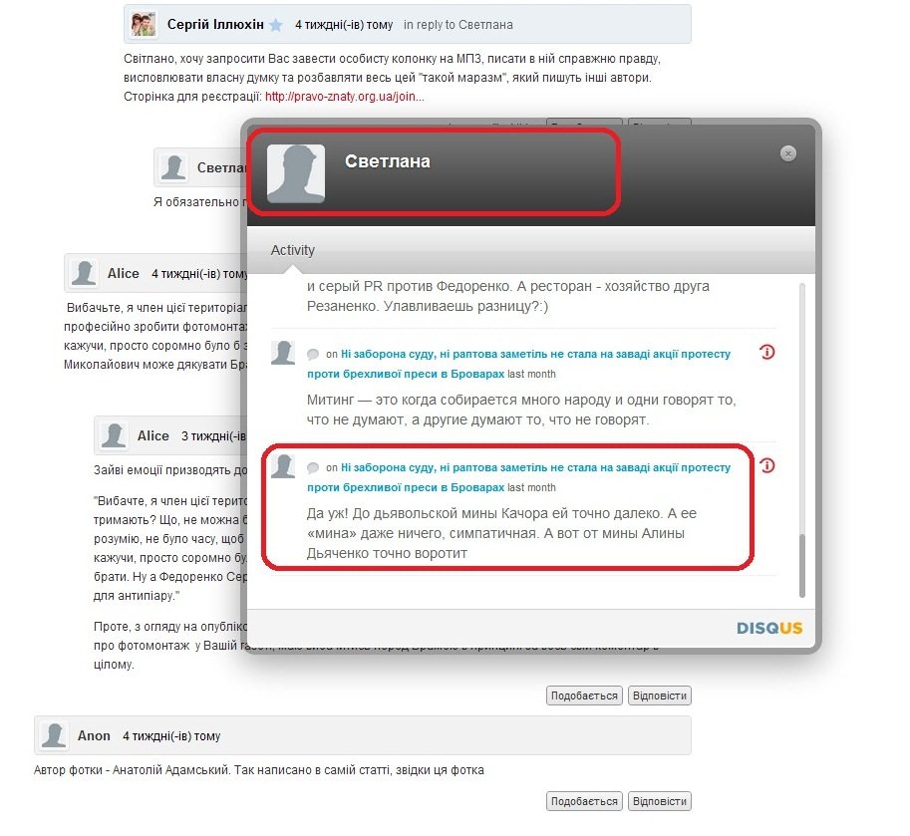Click the 'in reply to Светлана' link
The height and width of the screenshot is (836, 910).
(x=457, y=25)
